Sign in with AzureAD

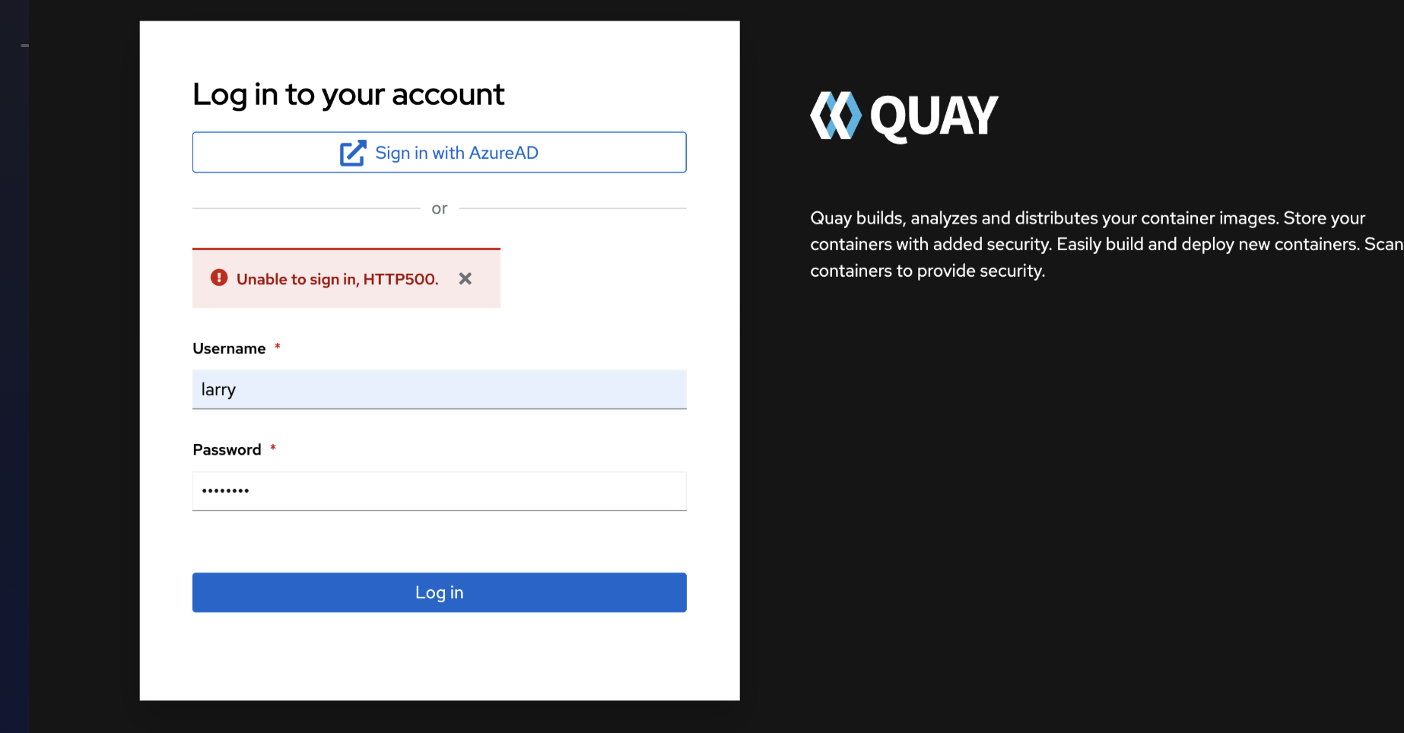pos(440,153)
